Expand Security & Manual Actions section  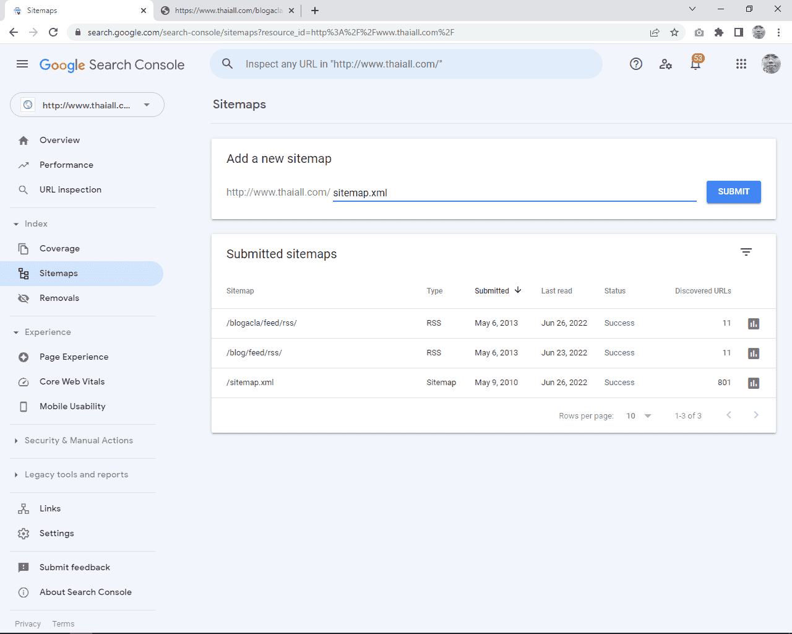click(79, 440)
